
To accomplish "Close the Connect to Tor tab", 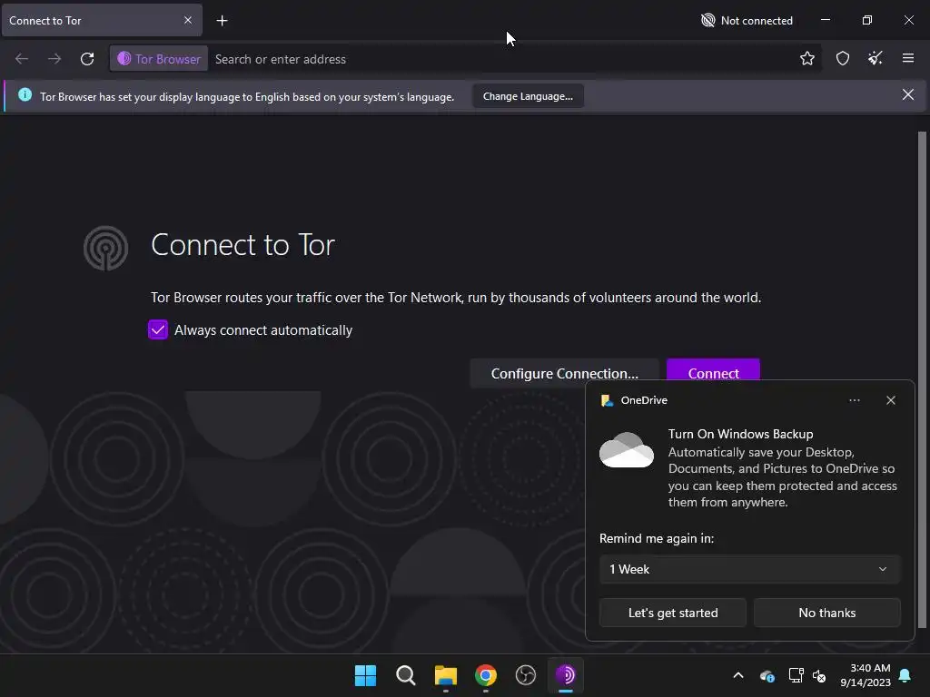I will click(x=188, y=20).
